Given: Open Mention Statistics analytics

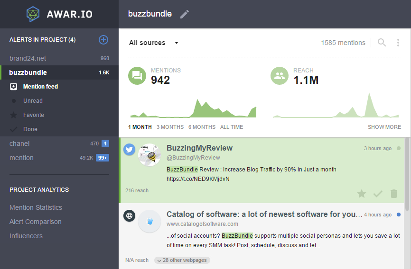Looking at the screenshot, I should pyautogui.click(x=36, y=207).
